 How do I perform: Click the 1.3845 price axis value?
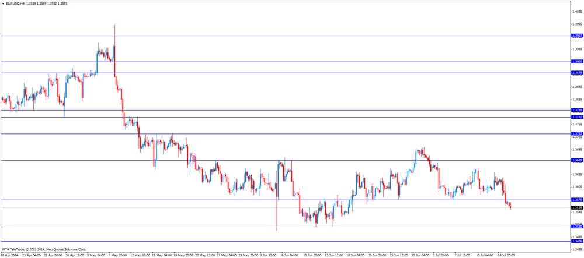click(x=578, y=87)
